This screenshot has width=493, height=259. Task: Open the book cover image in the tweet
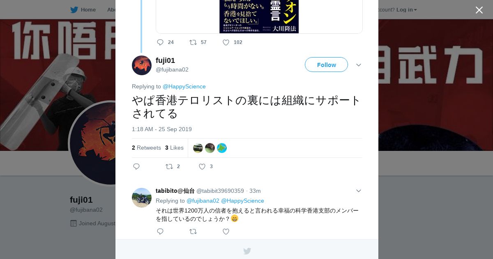point(259,16)
